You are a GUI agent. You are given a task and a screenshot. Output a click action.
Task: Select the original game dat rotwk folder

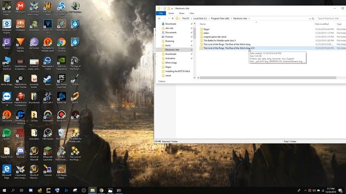[215, 37]
